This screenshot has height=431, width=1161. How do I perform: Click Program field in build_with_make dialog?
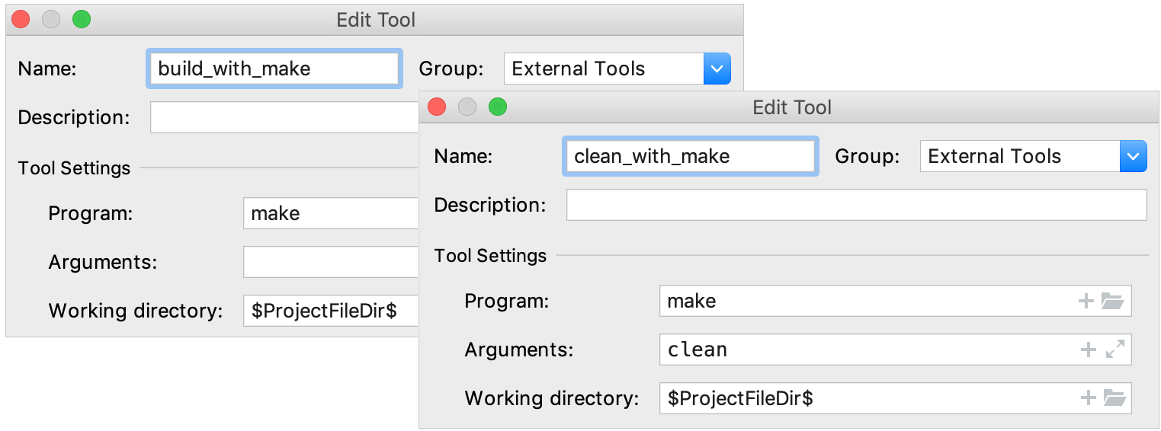(331, 214)
